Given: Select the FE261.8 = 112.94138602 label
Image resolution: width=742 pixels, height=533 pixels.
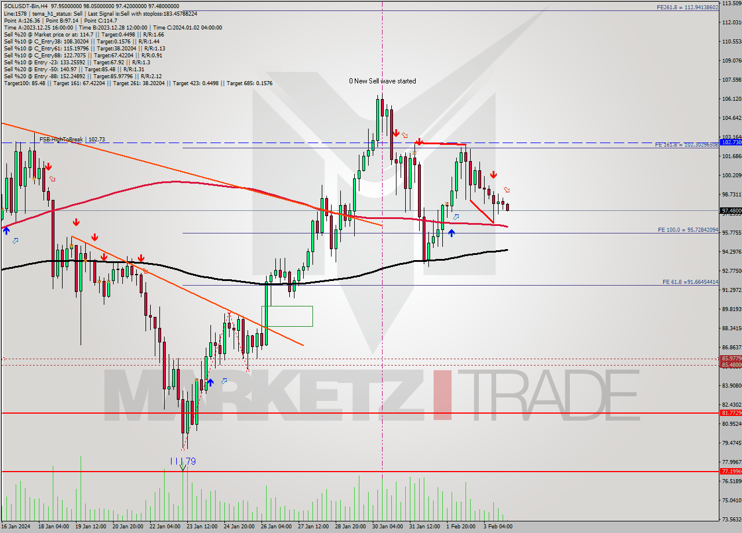Looking at the screenshot, I should [x=688, y=8].
